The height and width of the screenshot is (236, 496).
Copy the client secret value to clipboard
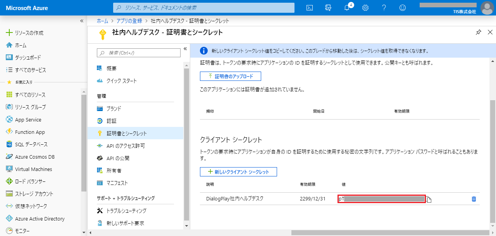[x=429, y=199]
